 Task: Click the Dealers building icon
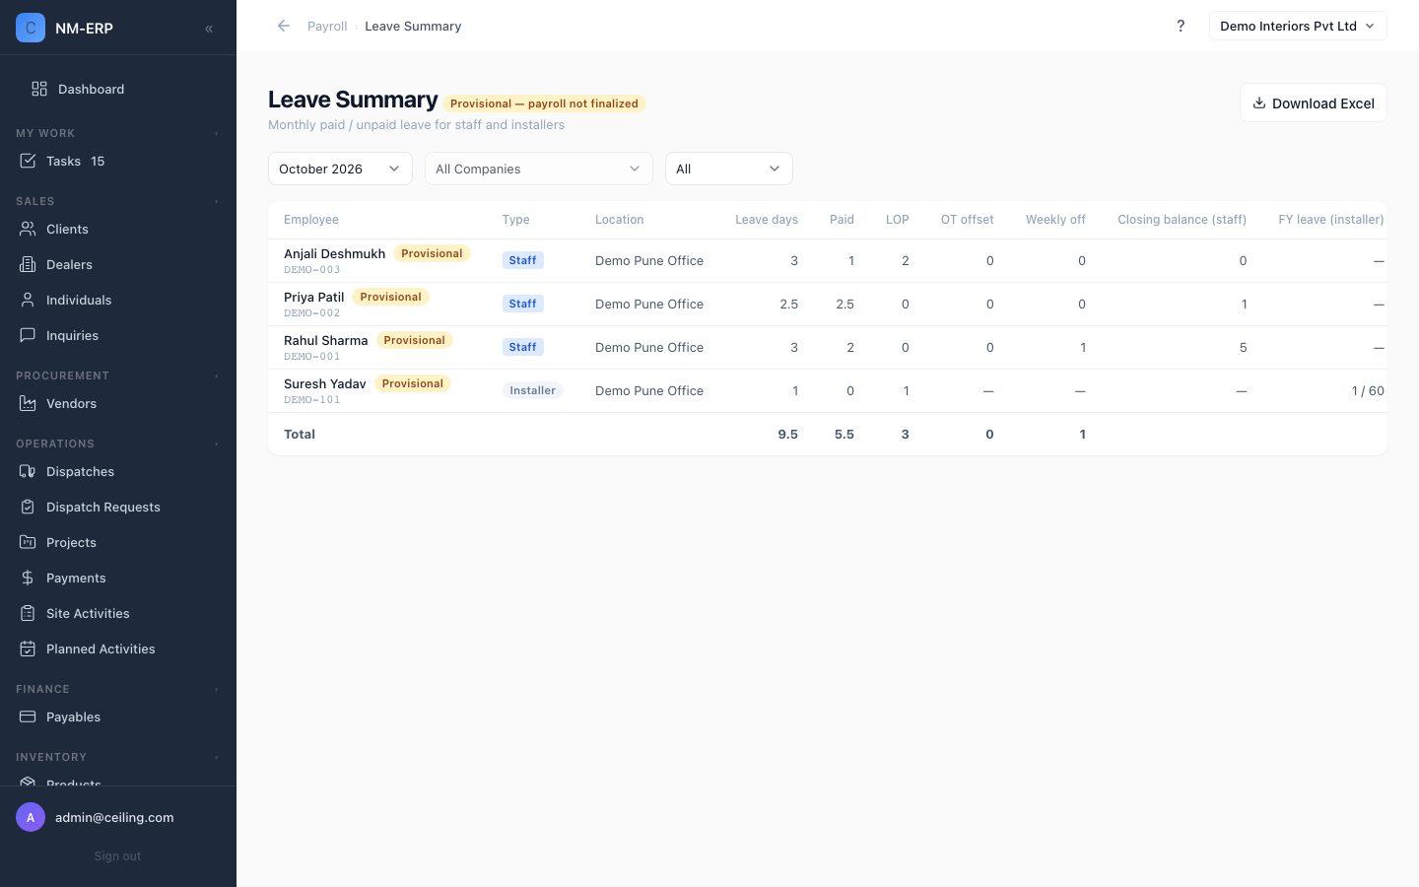coord(28,264)
